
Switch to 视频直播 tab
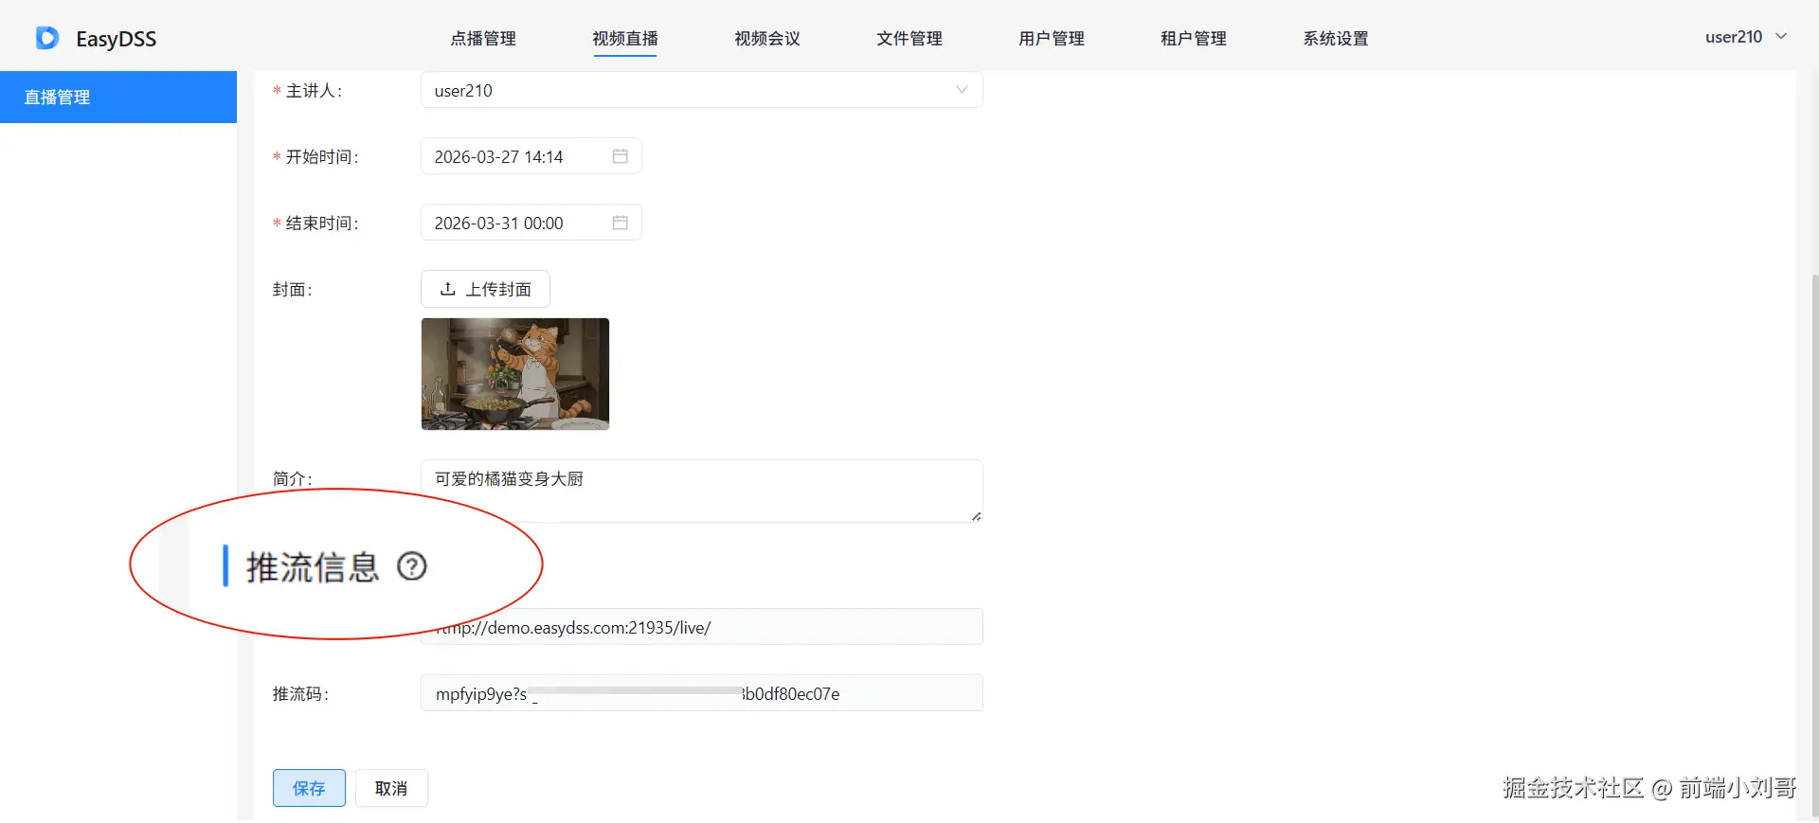625,39
